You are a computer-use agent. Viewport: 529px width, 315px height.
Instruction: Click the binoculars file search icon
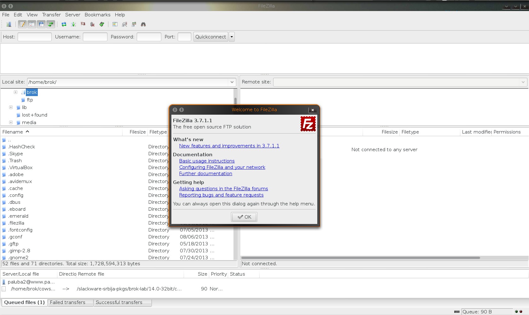coord(143,24)
